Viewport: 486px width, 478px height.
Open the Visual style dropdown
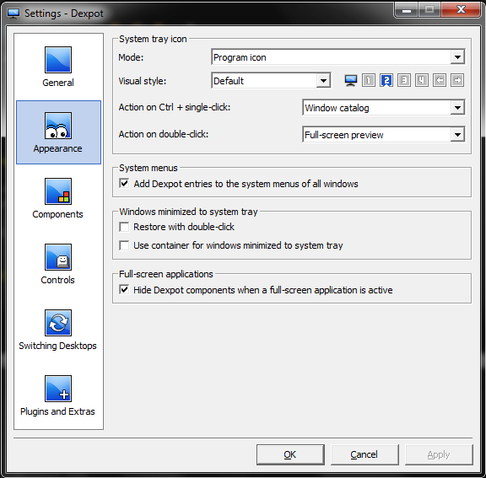pos(271,80)
